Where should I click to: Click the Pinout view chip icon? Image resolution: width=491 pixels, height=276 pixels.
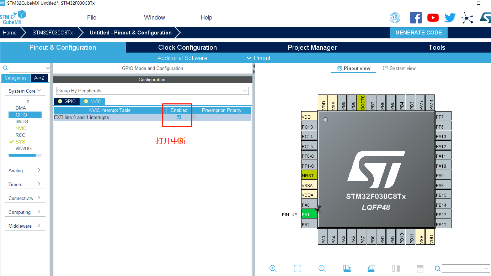(x=339, y=68)
